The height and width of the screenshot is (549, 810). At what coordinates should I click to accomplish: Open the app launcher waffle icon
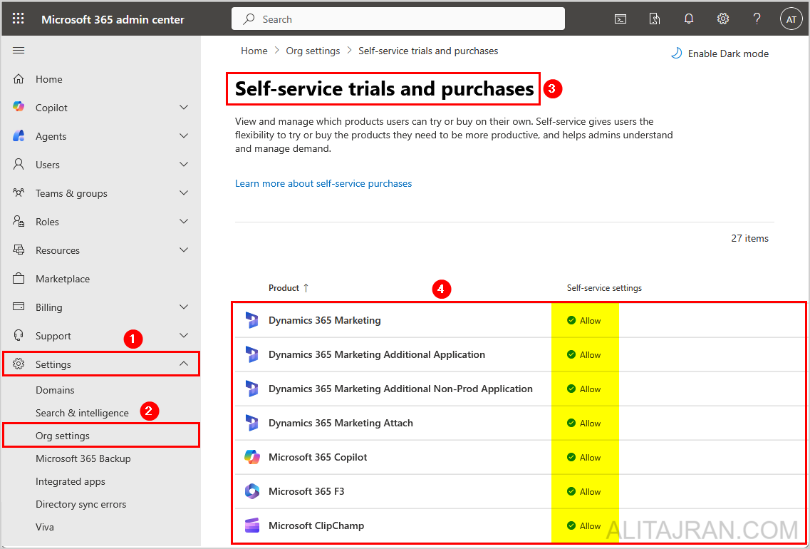pos(19,19)
